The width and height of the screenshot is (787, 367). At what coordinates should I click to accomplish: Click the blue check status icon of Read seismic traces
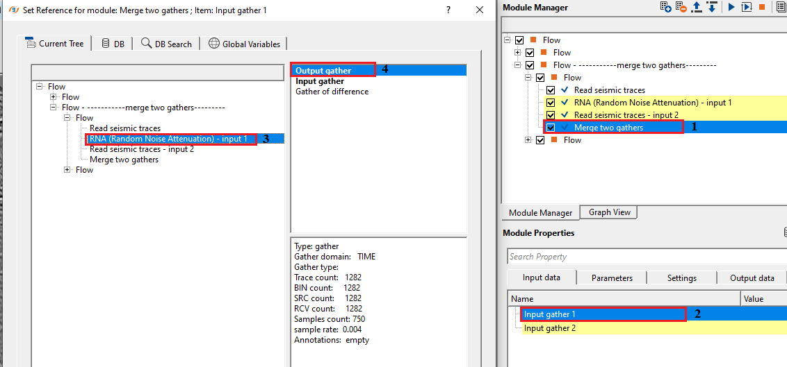point(565,90)
